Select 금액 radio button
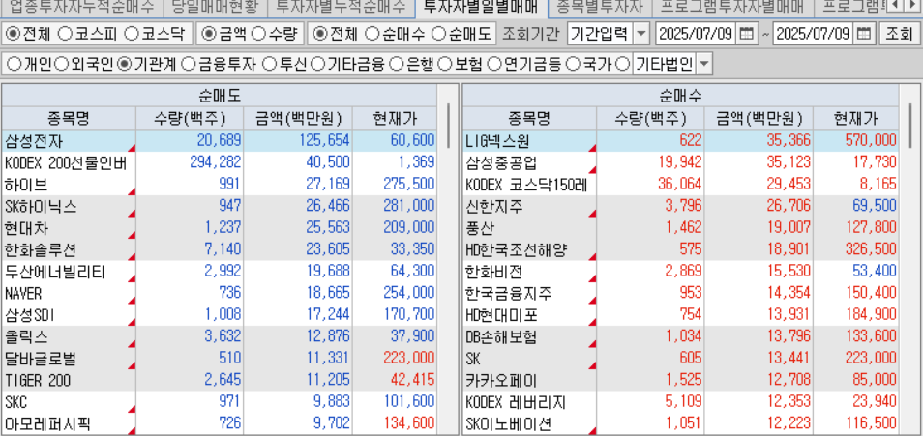 click(x=207, y=34)
